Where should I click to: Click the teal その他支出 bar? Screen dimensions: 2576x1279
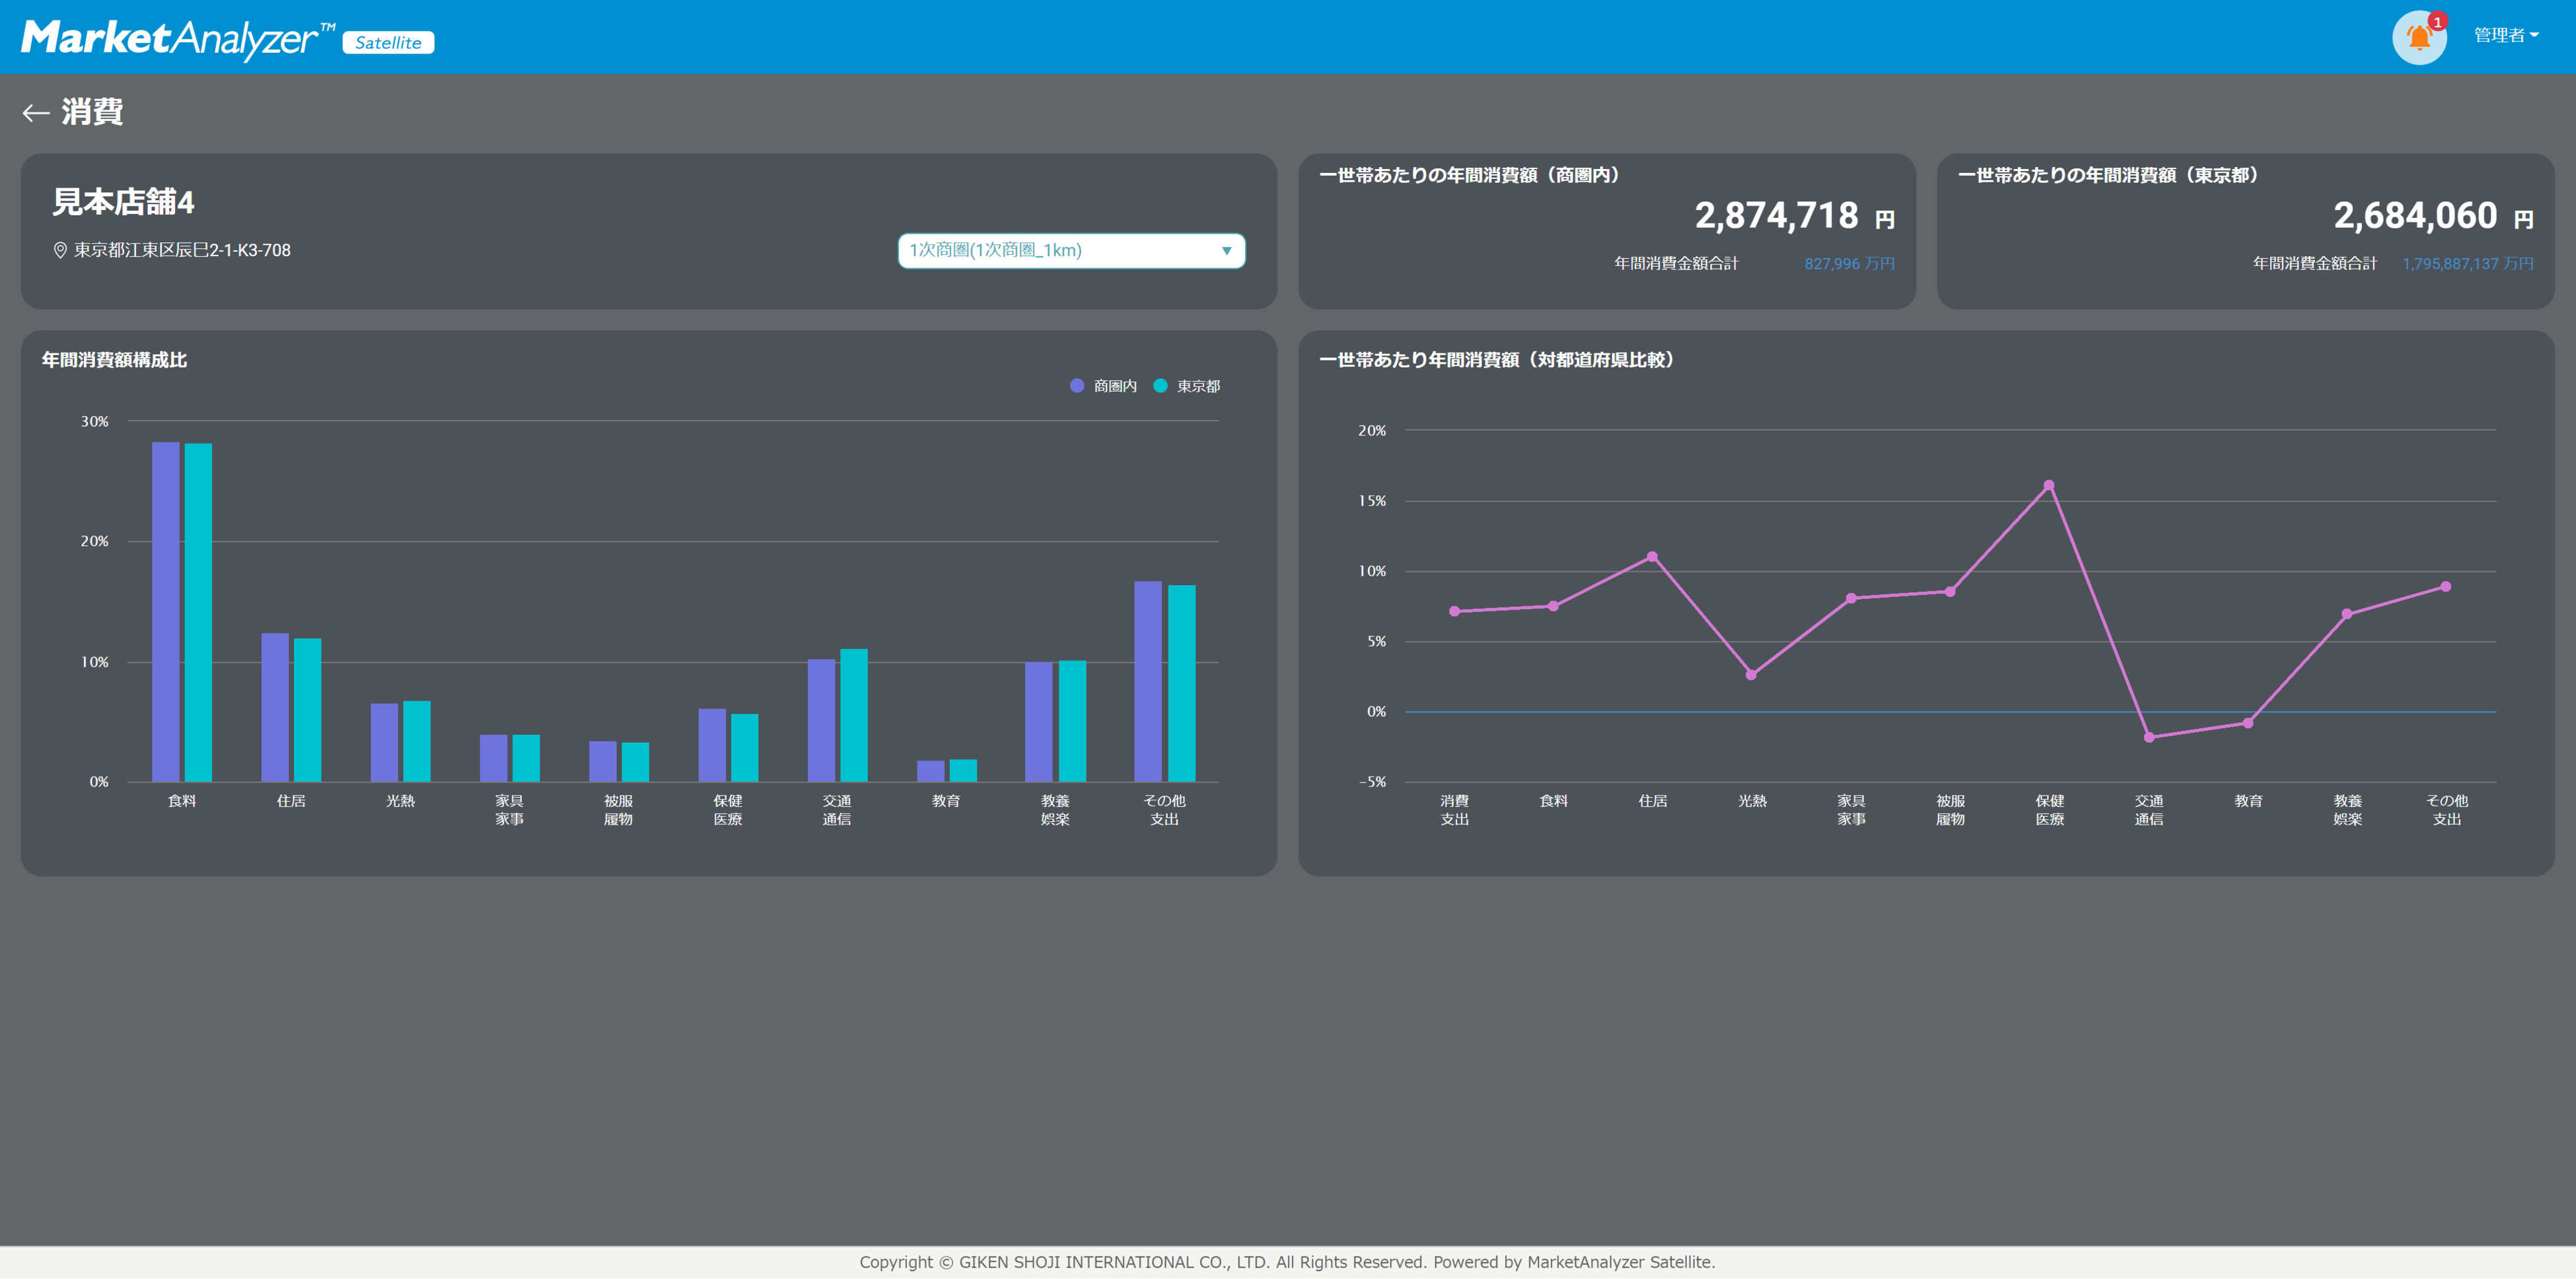click(x=1181, y=683)
